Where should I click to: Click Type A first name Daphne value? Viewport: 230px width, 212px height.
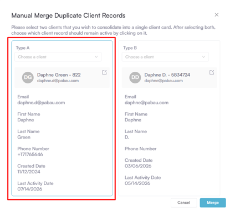[25, 120]
